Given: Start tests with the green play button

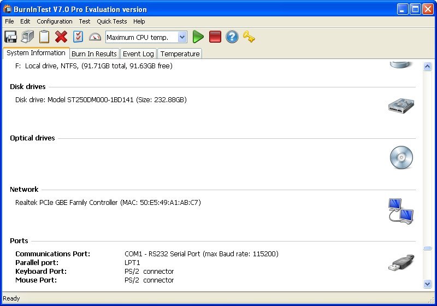Looking at the screenshot, I should 198,37.
